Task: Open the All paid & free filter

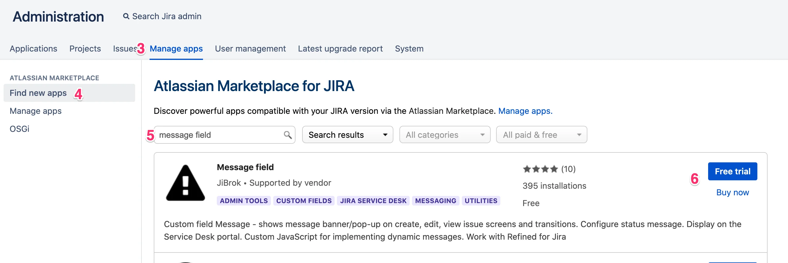Action: [x=541, y=134]
